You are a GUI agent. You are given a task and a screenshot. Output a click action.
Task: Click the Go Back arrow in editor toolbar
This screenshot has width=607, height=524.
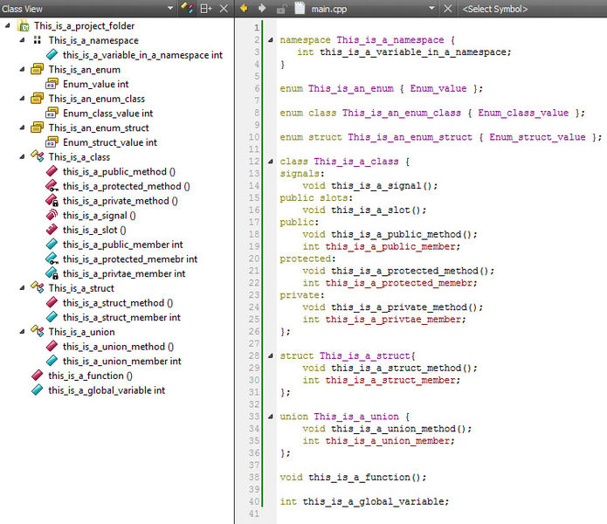pos(243,9)
